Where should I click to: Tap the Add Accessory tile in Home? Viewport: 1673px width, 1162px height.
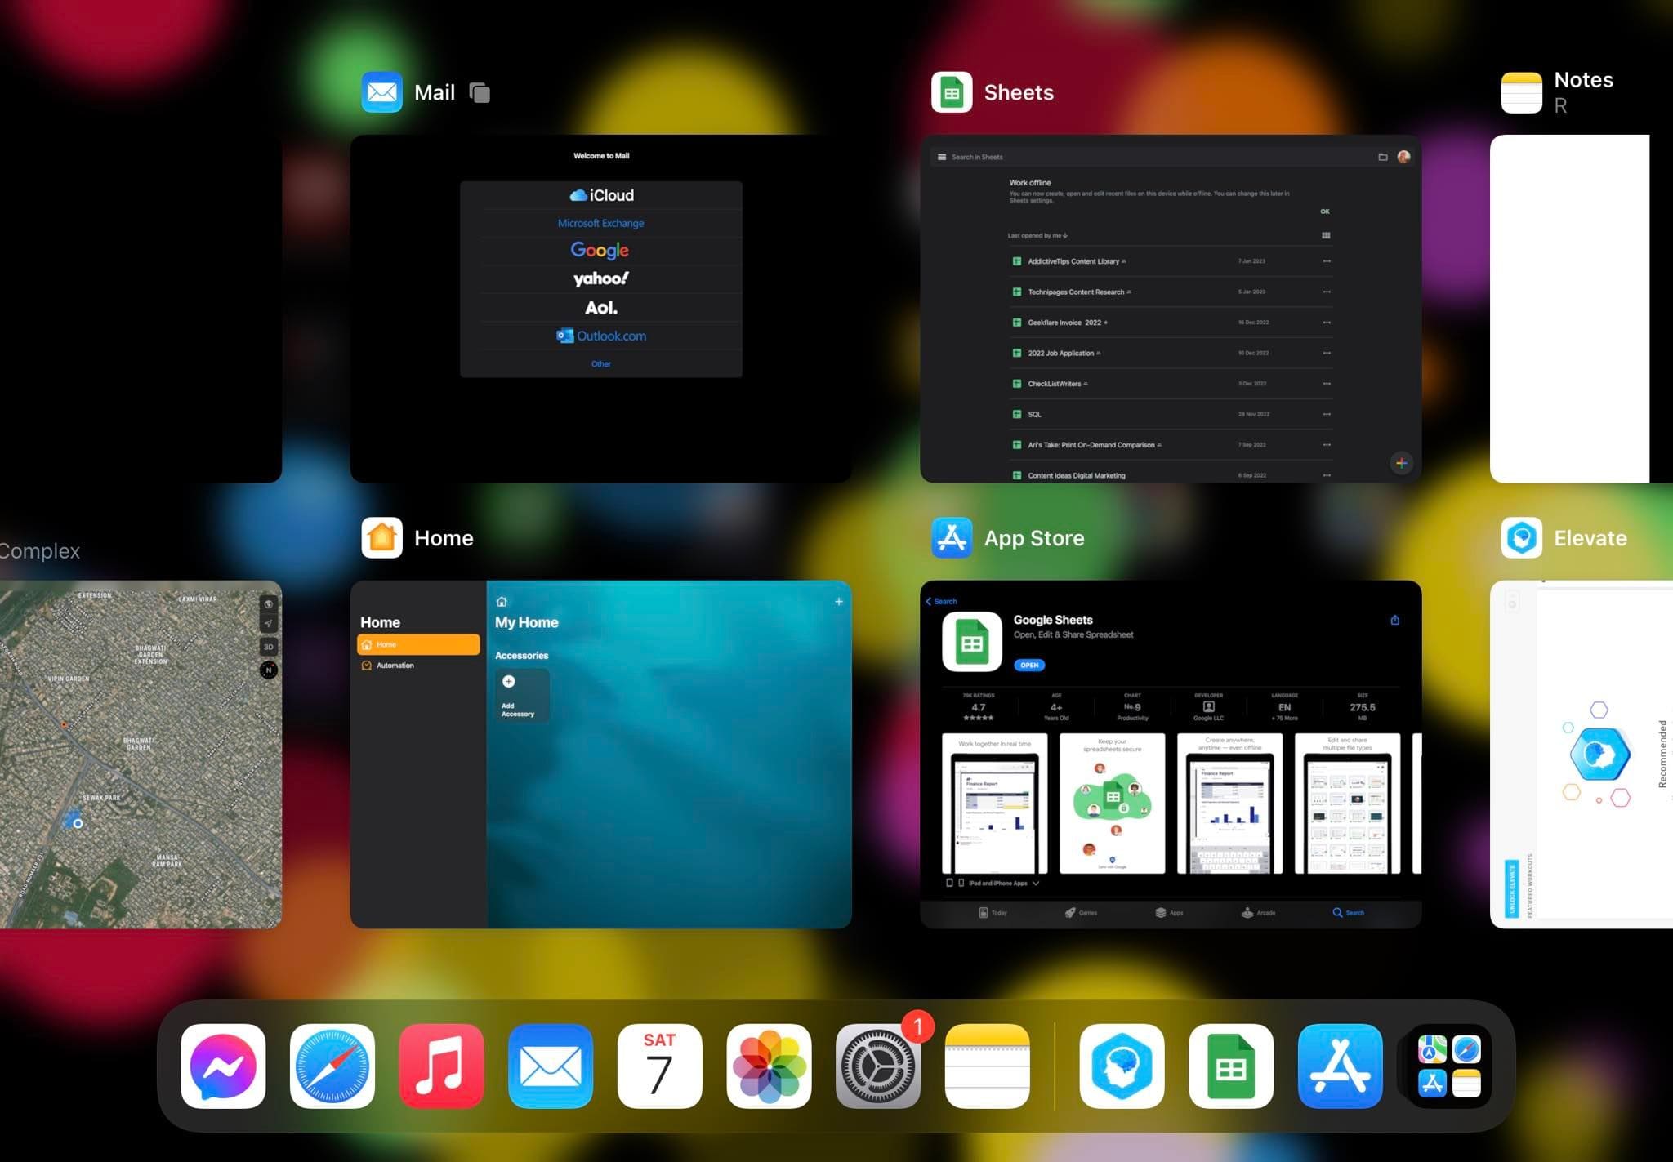click(x=522, y=695)
